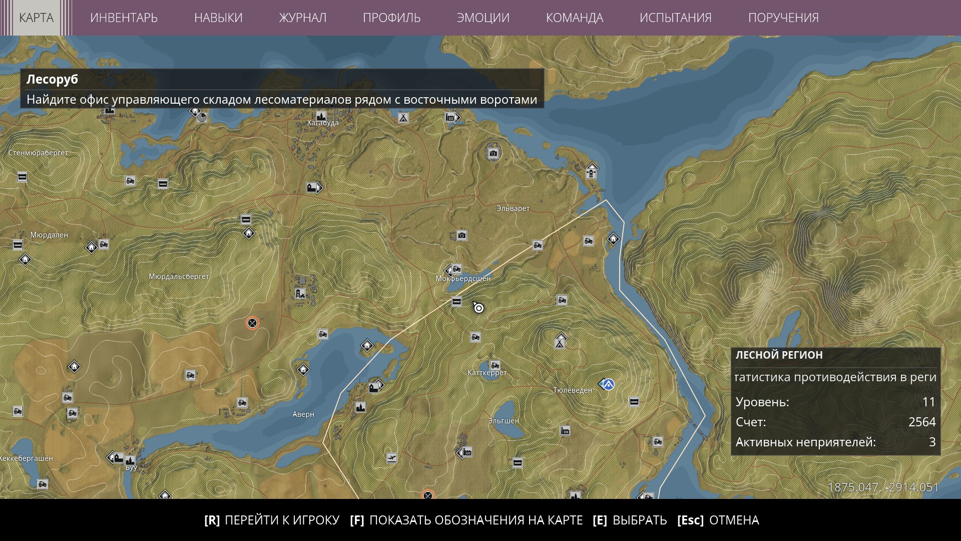Click the Мокфьердсшён lake label

(x=463, y=279)
